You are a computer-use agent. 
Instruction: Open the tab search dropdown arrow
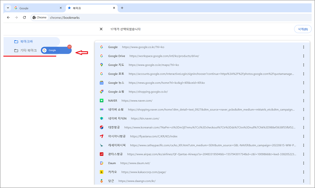pos(8,8)
